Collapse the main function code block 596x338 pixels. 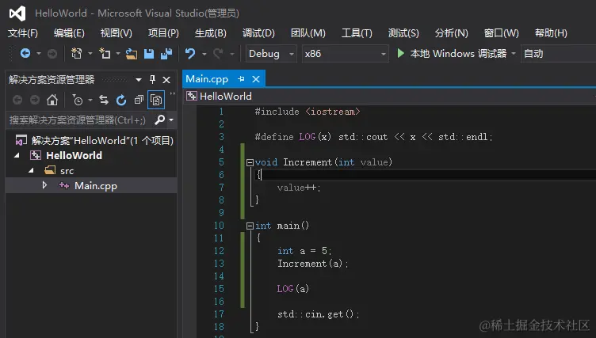(250, 226)
